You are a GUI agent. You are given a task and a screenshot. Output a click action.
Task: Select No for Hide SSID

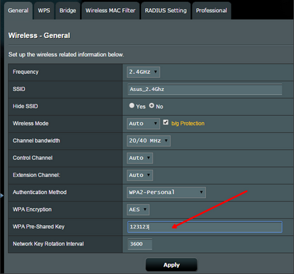pyautogui.click(x=152, y=106)
